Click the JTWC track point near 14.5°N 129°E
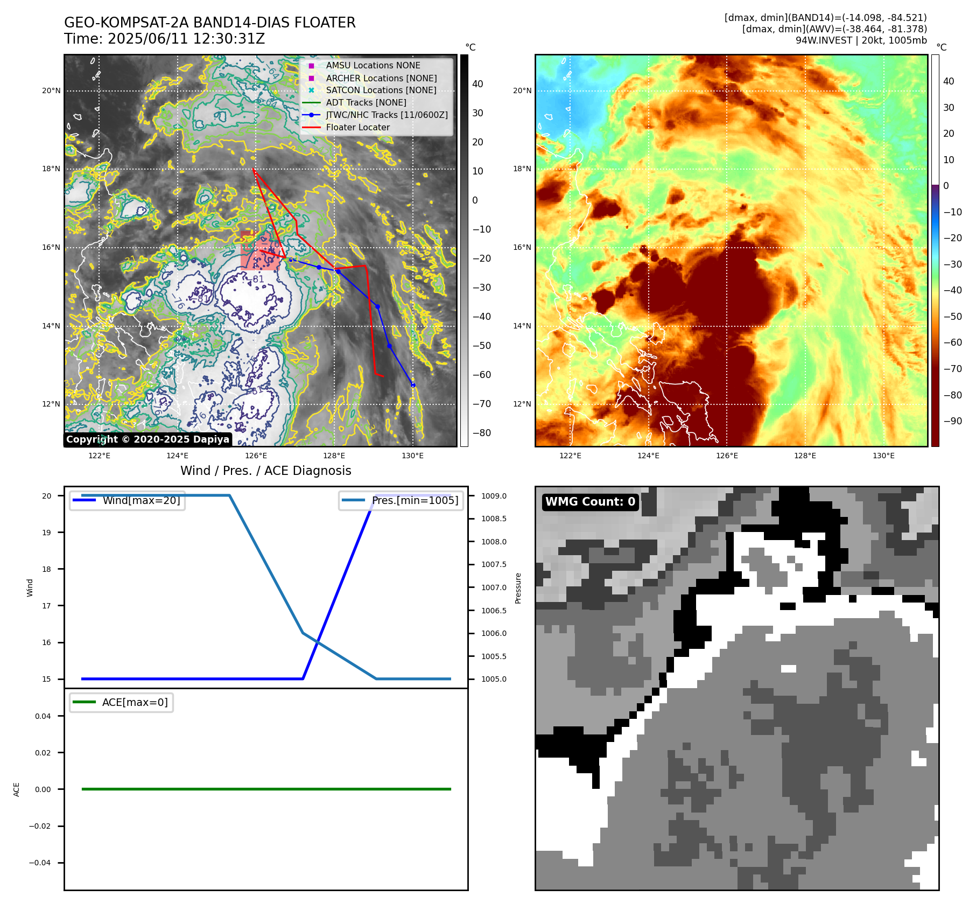 (x=377, y=307)
